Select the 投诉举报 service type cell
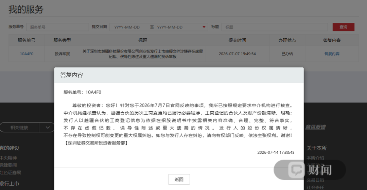Viewport: 367px width, 190px height. 62,54
